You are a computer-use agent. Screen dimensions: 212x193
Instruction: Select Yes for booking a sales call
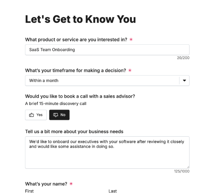(36, 115)
